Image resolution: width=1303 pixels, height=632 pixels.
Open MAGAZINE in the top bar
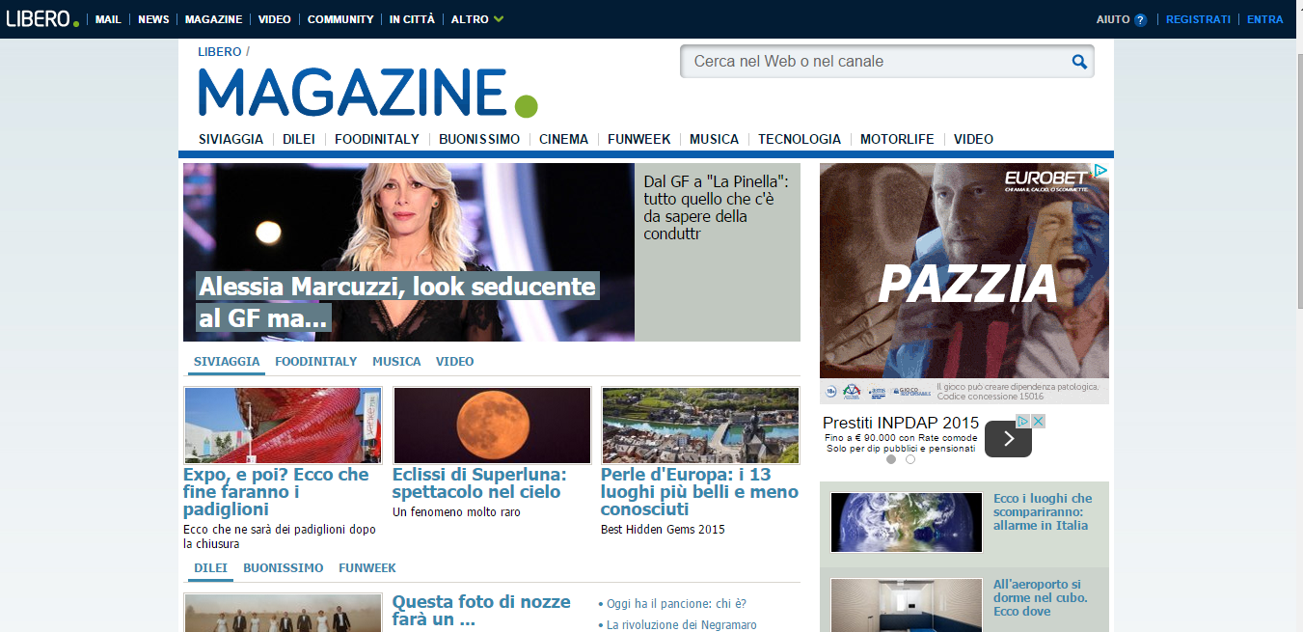click(213, 19)
